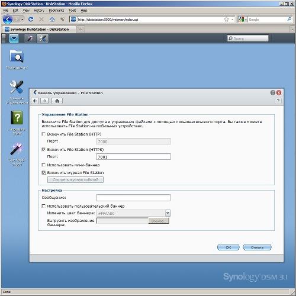Click the Firefox back arrow button
This screenshot has width=296, height=296.
pyautogui.click(x=8, y=20)
